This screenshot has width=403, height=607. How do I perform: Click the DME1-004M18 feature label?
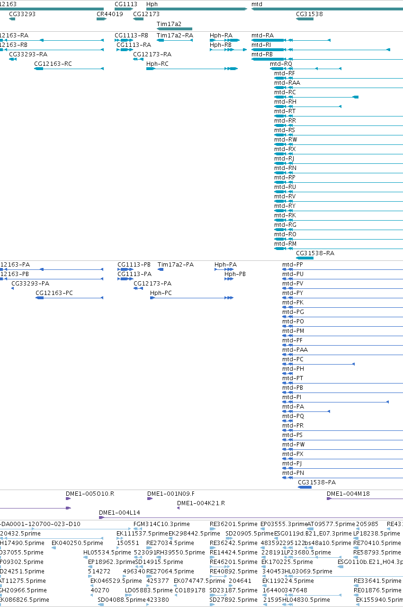point(348,494)
